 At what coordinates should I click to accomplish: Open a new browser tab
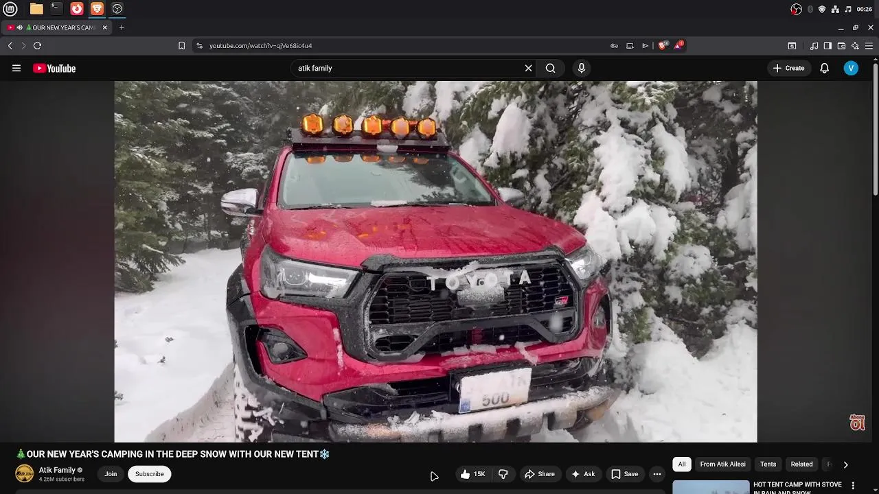(x=122, y=27)
